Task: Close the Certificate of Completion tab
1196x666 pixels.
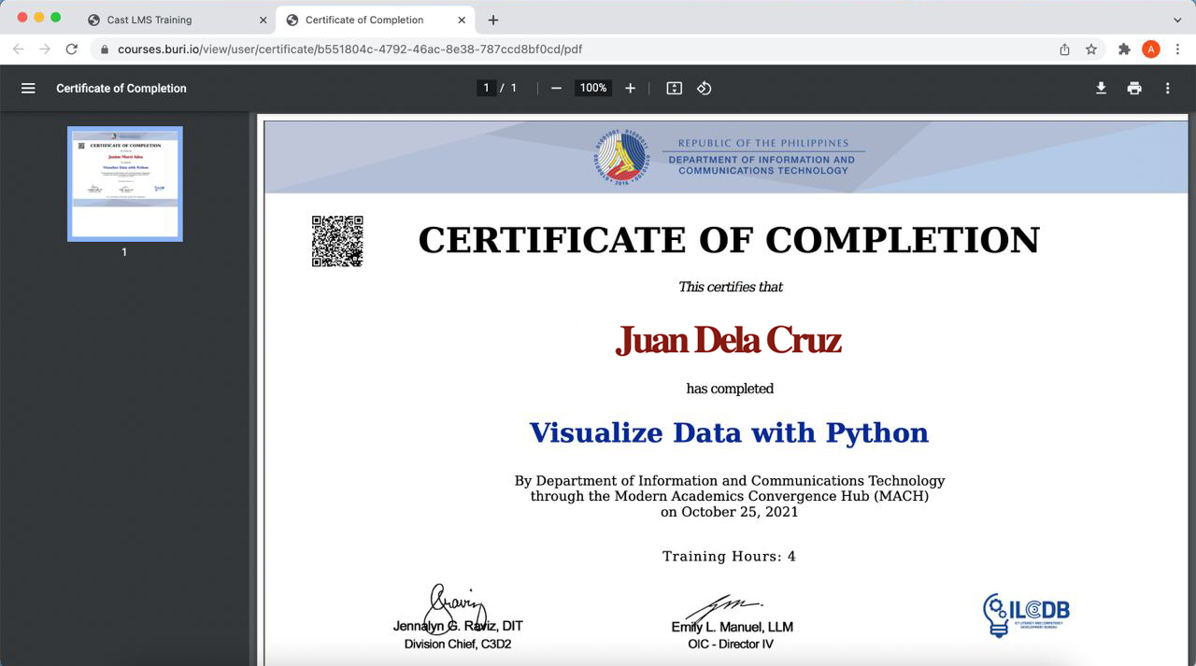Action: [462, 20]
